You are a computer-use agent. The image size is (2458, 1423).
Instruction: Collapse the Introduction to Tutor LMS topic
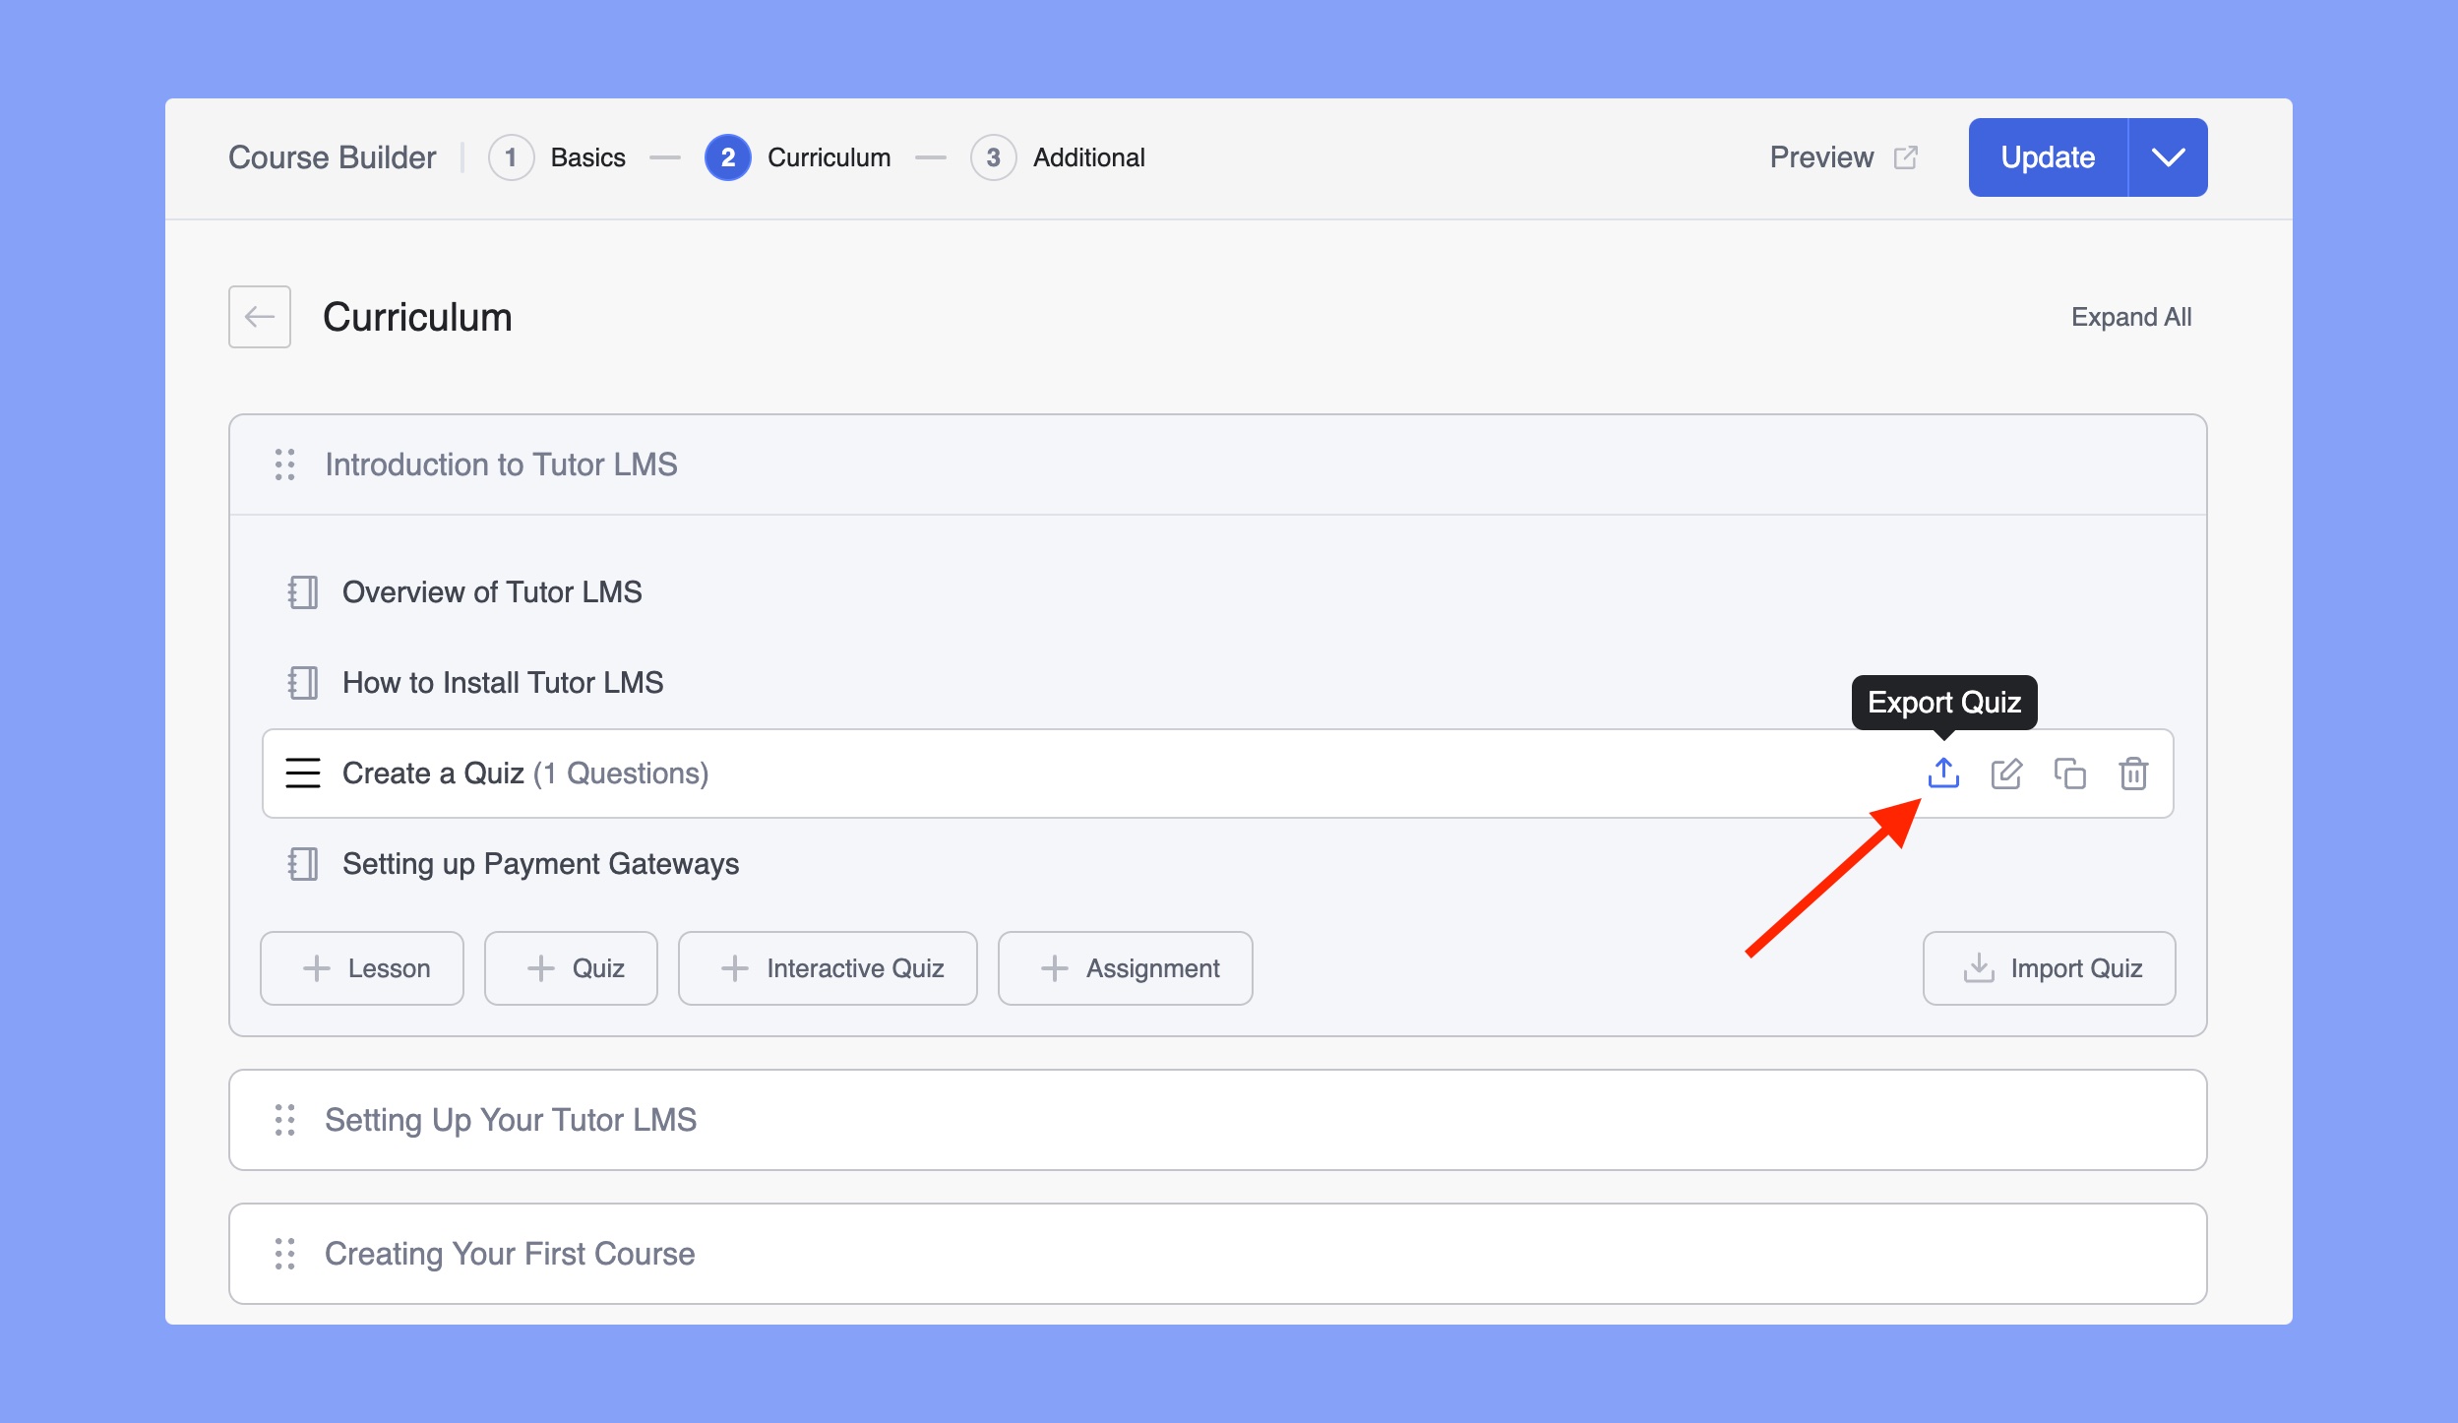[x=1218, y=464]
